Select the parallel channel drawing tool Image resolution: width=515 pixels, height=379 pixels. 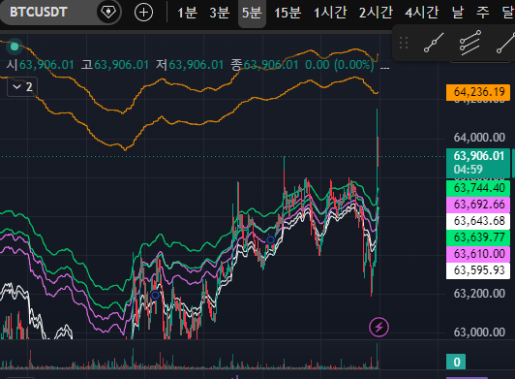tap(470, 43)
